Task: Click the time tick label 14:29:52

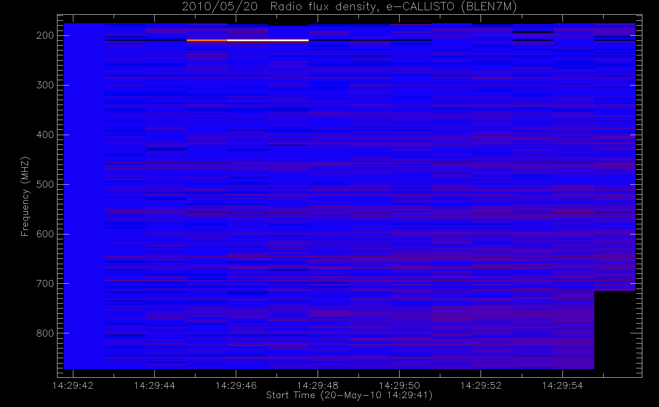Action: 481,385
